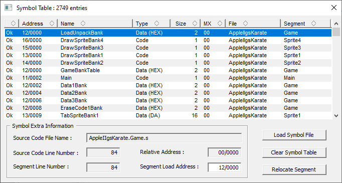
Task: Select the LoadUnpackBank row
Action: click(x=168, y=33)
